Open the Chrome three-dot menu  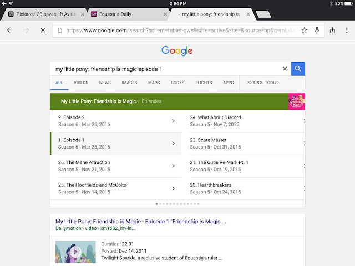point(347,30)
